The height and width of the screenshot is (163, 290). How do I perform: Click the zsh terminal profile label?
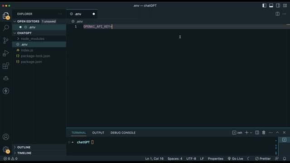tap(237, 133)
